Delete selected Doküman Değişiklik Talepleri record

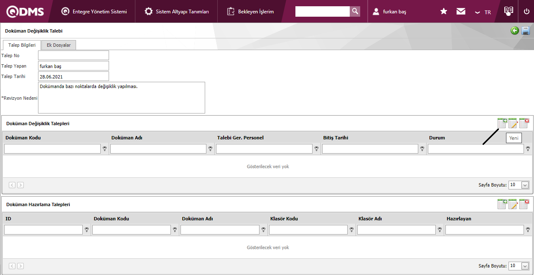[524, 123]
